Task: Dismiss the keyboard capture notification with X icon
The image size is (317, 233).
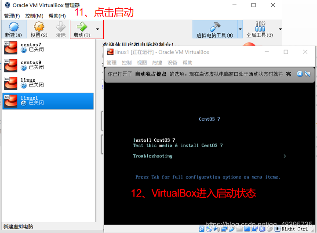Action: [x=300, y=74]
